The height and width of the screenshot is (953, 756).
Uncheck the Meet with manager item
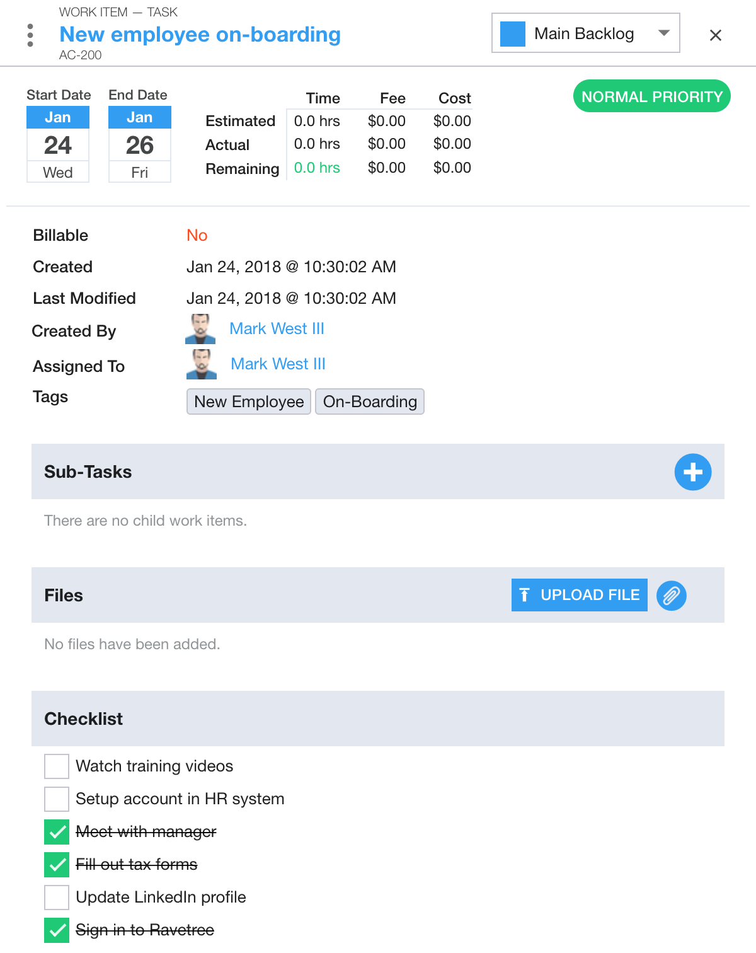[56, 832]
